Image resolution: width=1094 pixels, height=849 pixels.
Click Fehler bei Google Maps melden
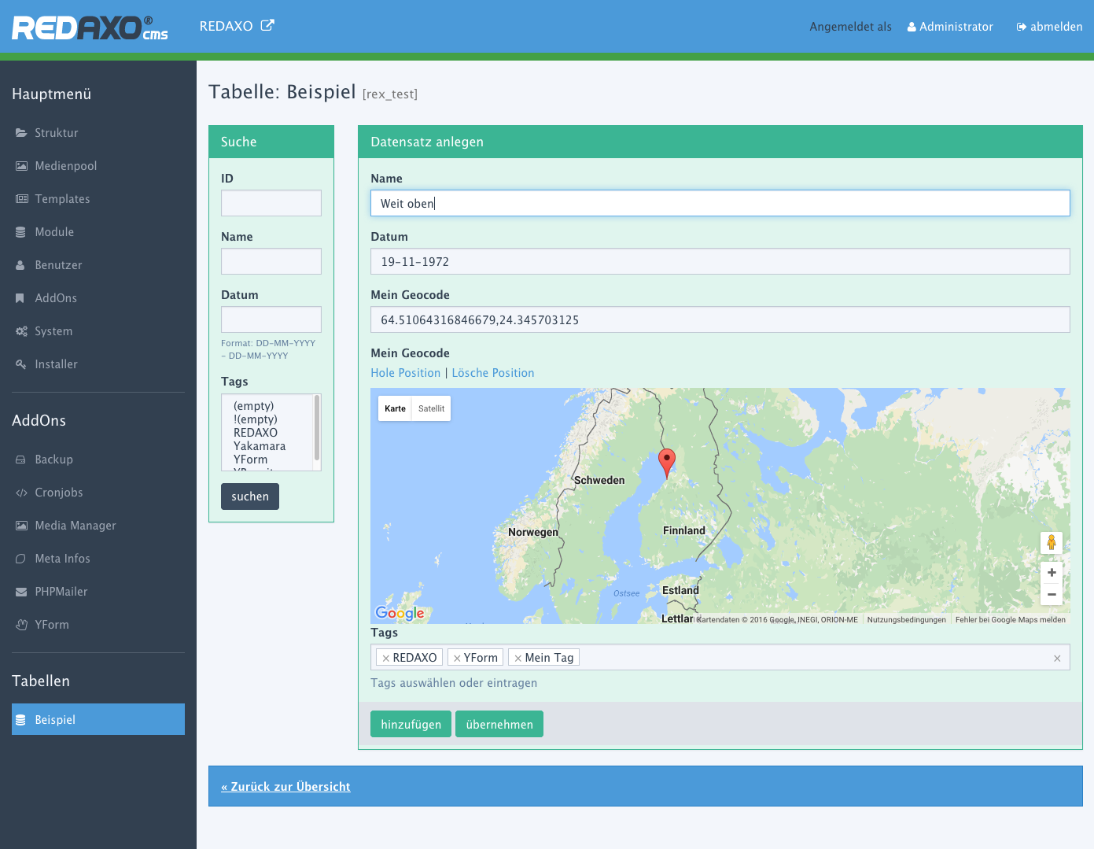pos(1011,620)
